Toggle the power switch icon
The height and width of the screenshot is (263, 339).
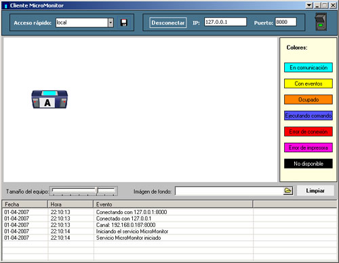coord(321,22)
